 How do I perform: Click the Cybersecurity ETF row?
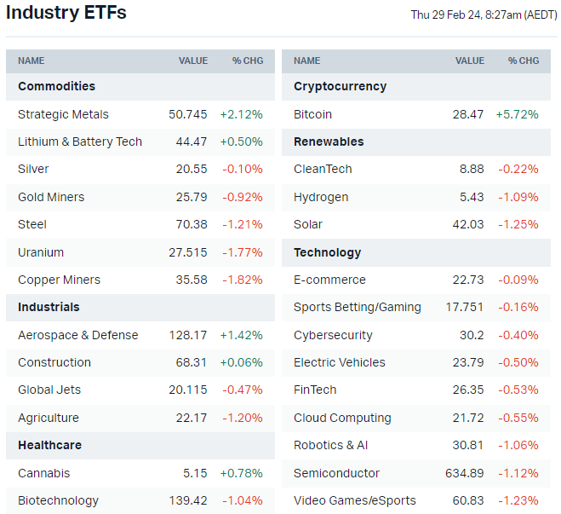(333, 335)
